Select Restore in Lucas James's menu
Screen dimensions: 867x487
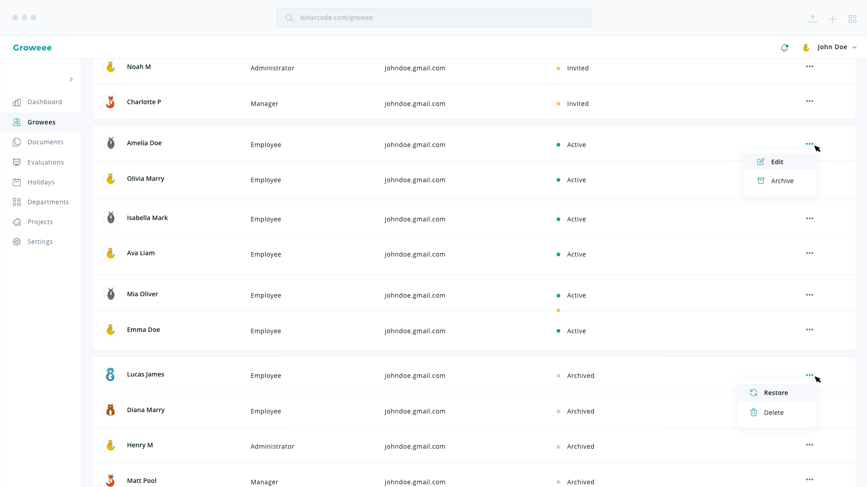coord(775,392)
